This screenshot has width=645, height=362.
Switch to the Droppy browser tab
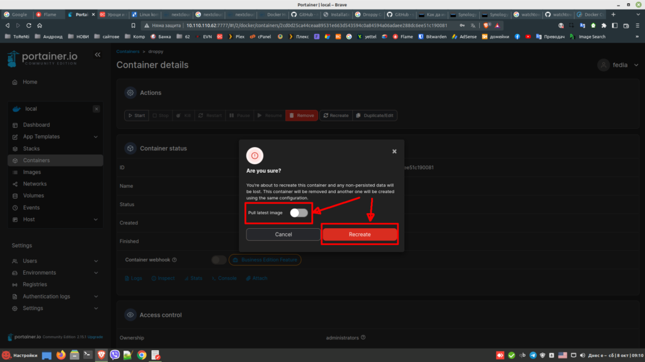pyautogui.click(x=369, y=14)
